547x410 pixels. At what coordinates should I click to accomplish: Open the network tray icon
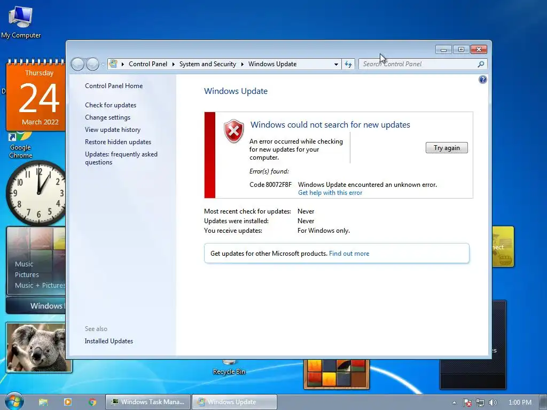click(x=480, y=403)
